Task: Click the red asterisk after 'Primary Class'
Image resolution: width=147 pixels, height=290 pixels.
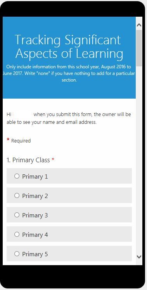Action: tap(53, 160)
